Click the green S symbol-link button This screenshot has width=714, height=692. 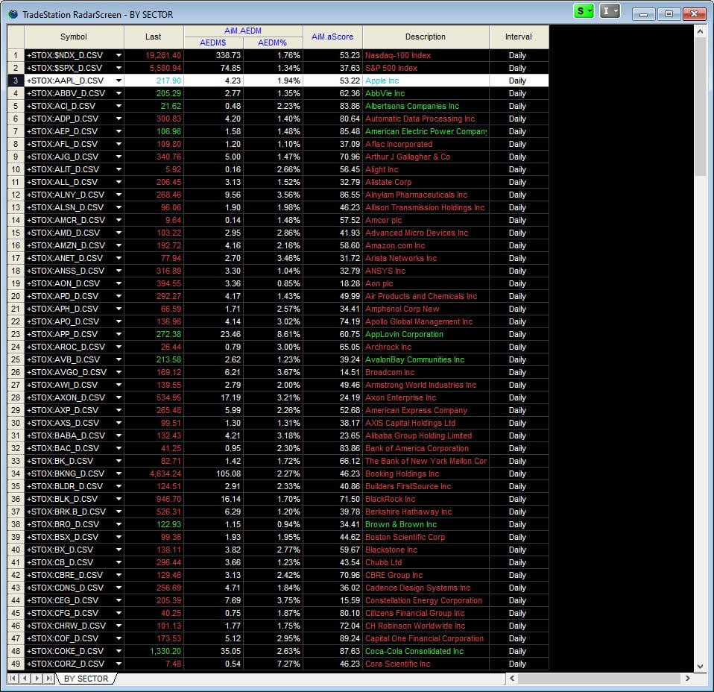click(584, 11)
